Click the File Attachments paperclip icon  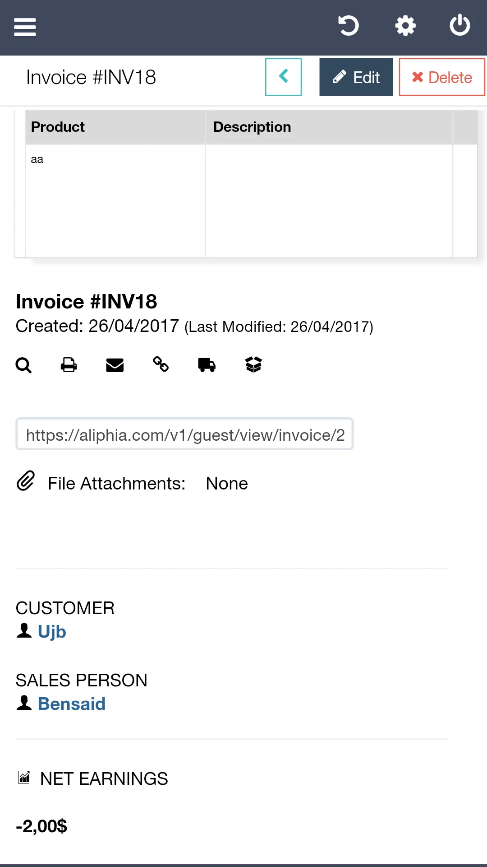[x=26, y=481]
